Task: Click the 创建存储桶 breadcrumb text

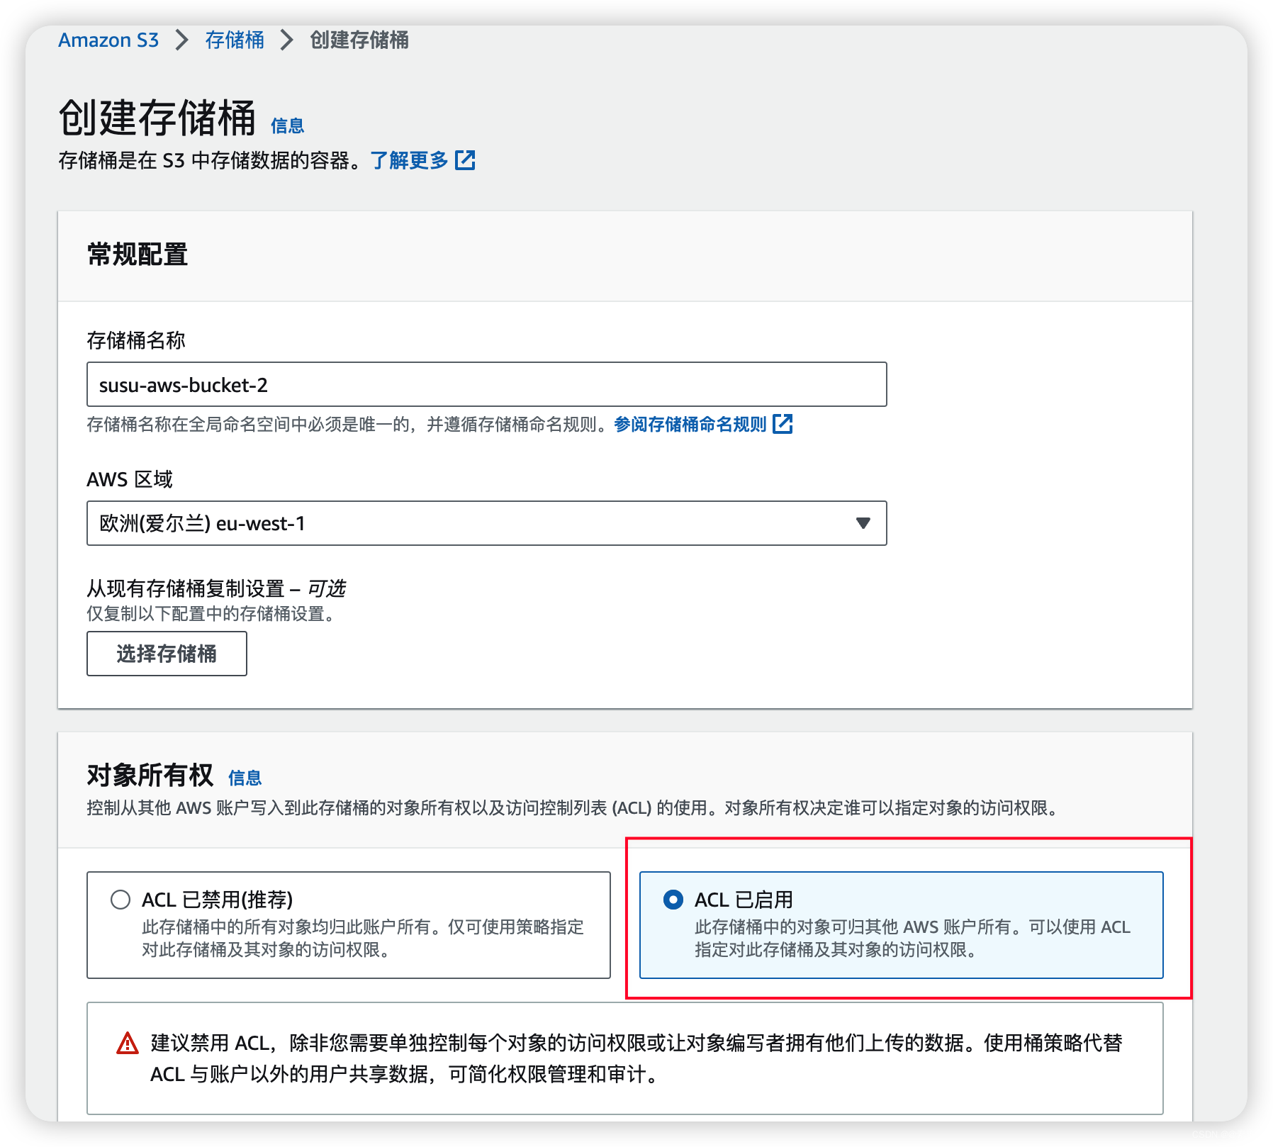Action: [359, 40]
